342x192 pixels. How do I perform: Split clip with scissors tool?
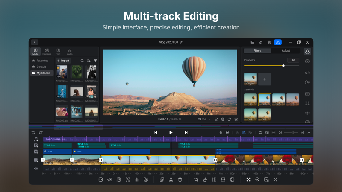tap(171, 180)
